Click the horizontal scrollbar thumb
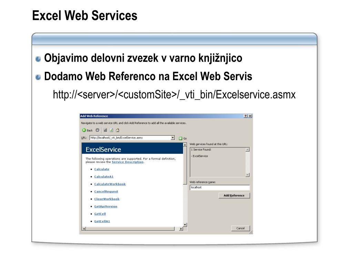This screenshot has width=353, height=264. [130, 229]
